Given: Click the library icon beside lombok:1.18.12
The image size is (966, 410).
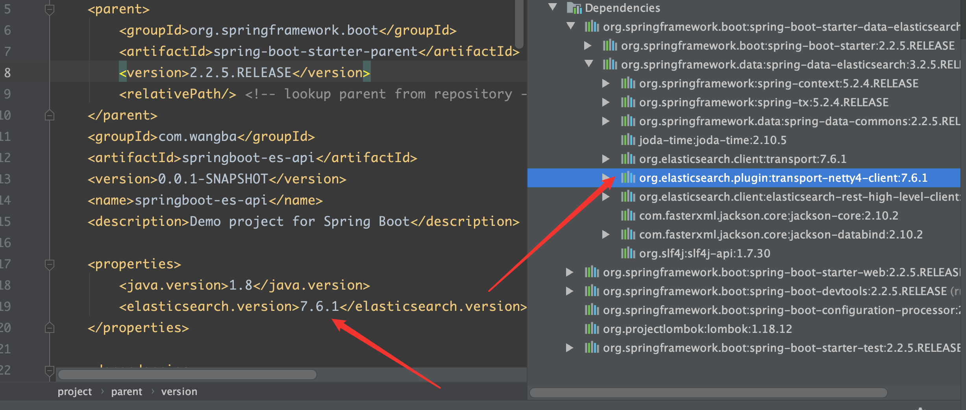Looking at the screenshot, I should 592,329.
